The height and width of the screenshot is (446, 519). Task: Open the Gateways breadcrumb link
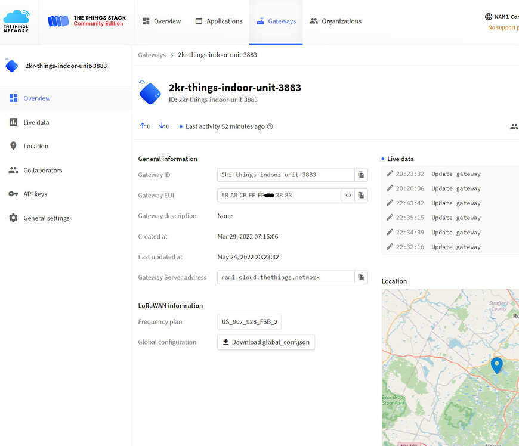click(x=152, y=54)
